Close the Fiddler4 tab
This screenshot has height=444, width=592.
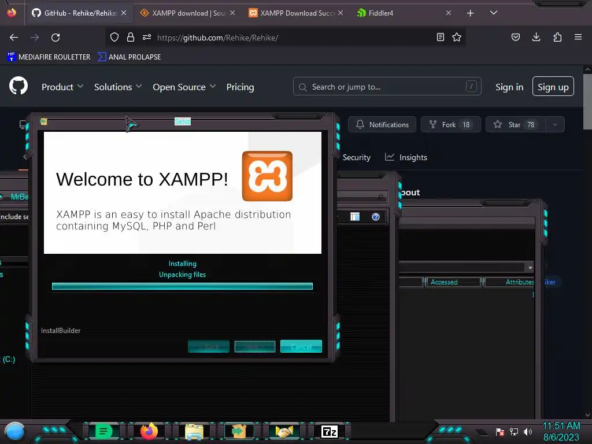(448, 13)
